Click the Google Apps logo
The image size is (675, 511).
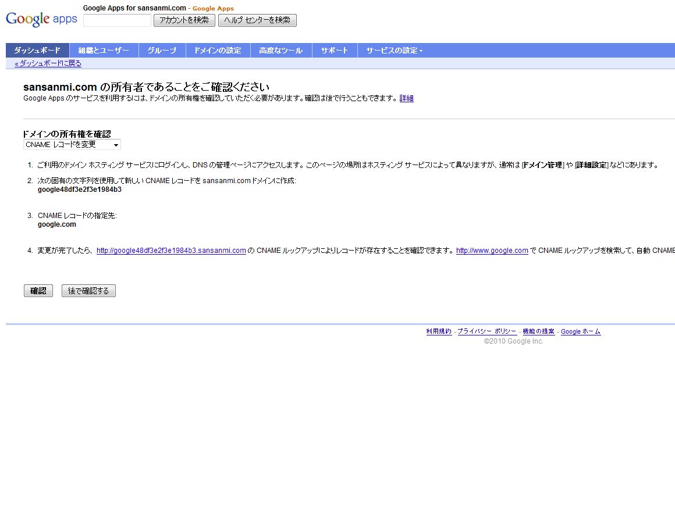point(41,19)
